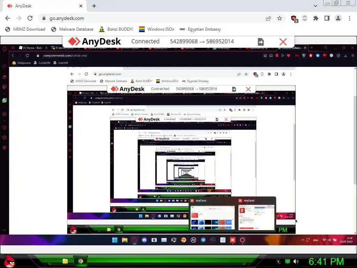Reload the collab-vm page in Opera

(x=27, y=55)
